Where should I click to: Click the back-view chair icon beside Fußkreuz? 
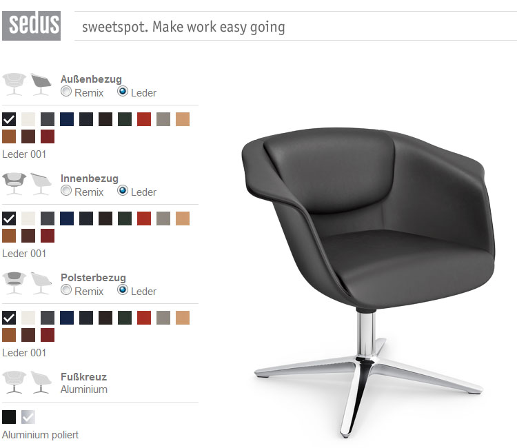pos(41,382)
